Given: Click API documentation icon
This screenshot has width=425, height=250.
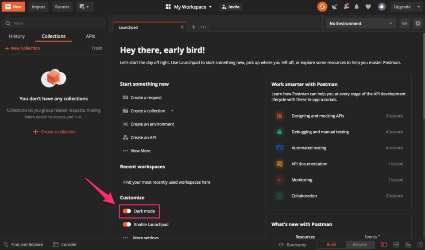Looking at the screenshot, I should click(279, 164).
